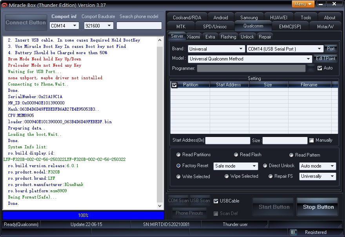Open the About tab
345x237 pixels.
tap(329, 17)
